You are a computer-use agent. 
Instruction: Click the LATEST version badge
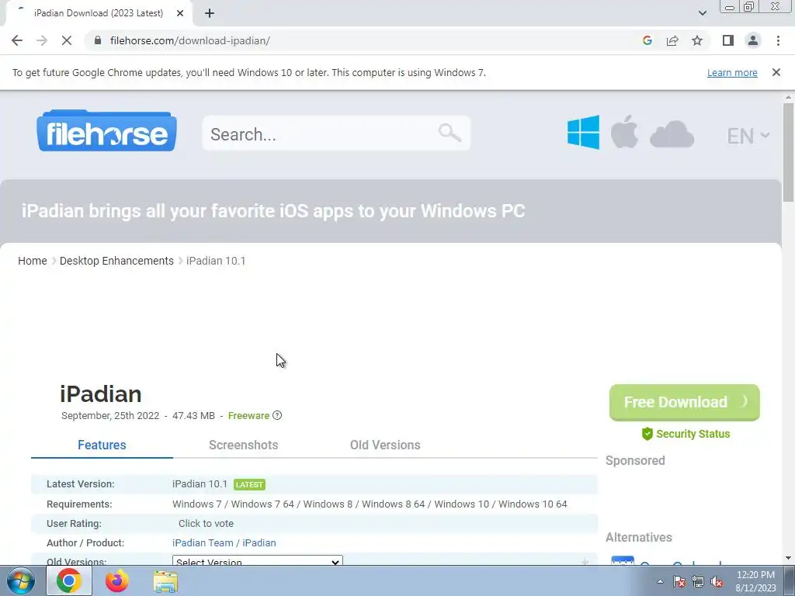pos(249,484)
